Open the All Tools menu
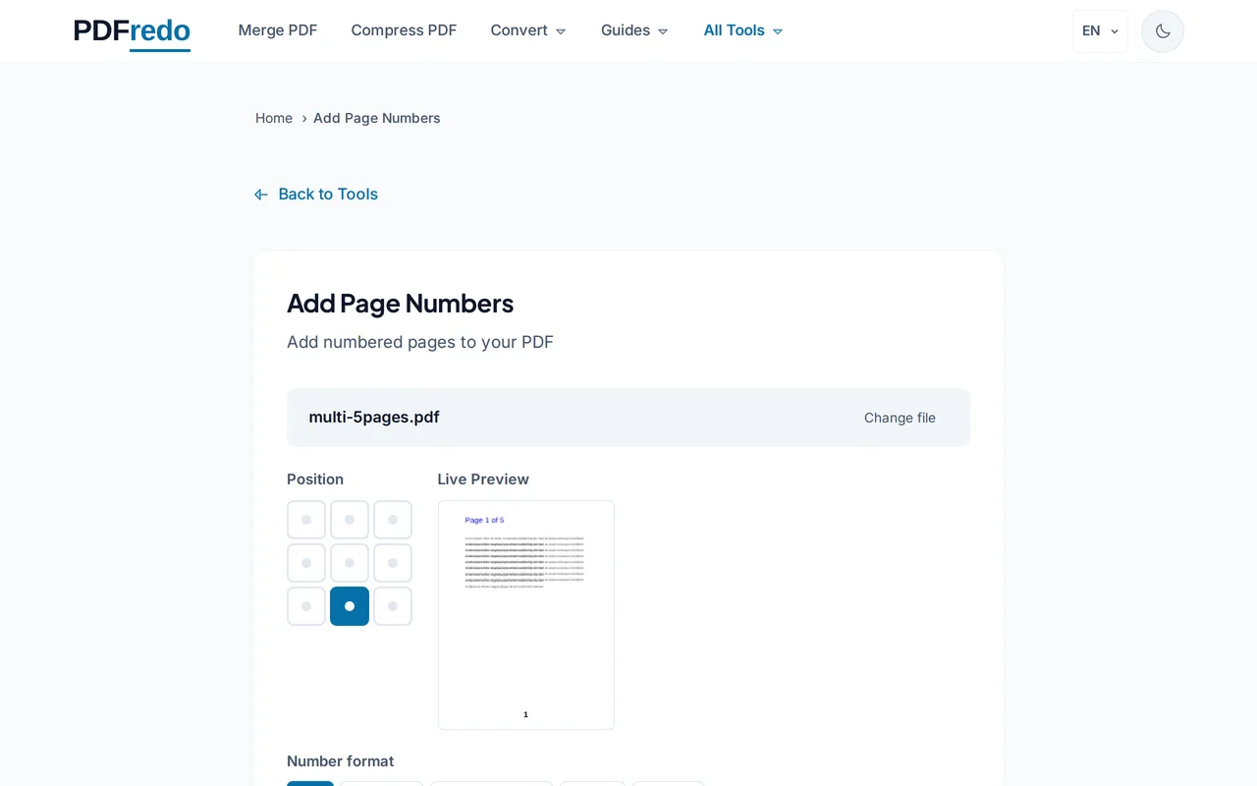Viewport: 1257px width, 786px height. [742, 30]
